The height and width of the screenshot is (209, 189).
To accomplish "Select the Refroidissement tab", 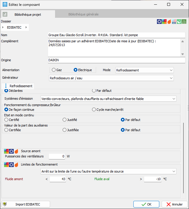I will point(18,86).
